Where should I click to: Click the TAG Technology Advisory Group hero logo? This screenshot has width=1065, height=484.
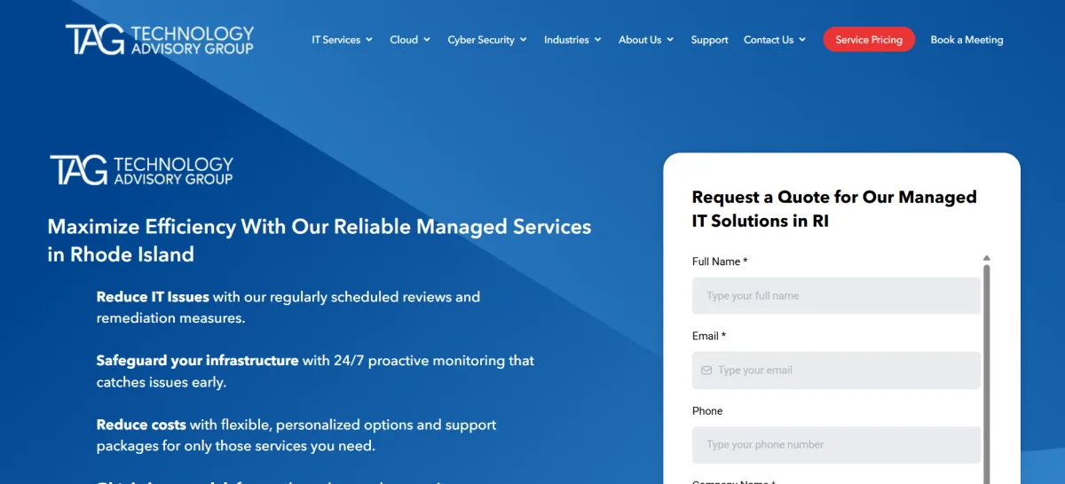tap(142, 169)
